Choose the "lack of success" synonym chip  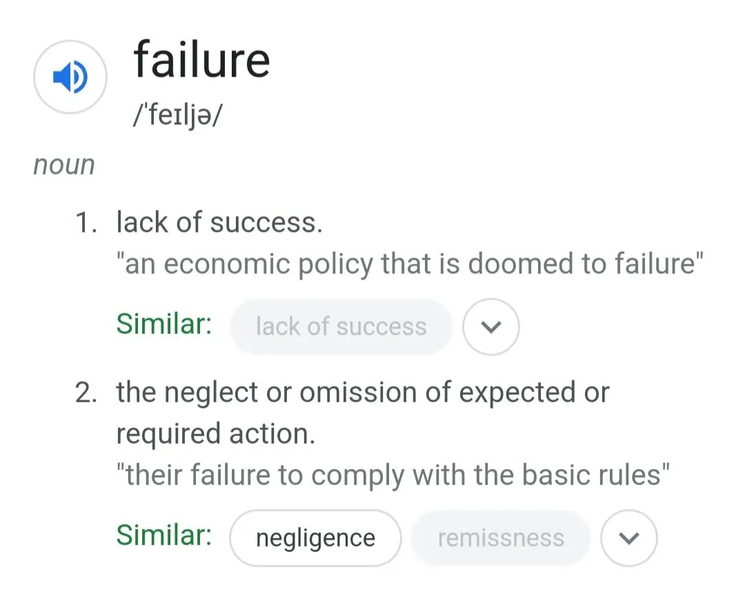[341, 327]
